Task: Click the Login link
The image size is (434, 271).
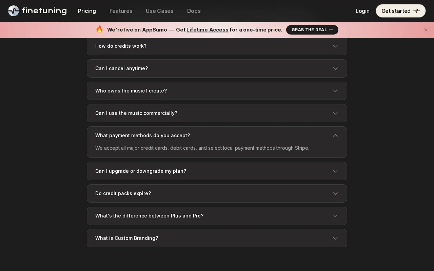Action: pos(362,11)
